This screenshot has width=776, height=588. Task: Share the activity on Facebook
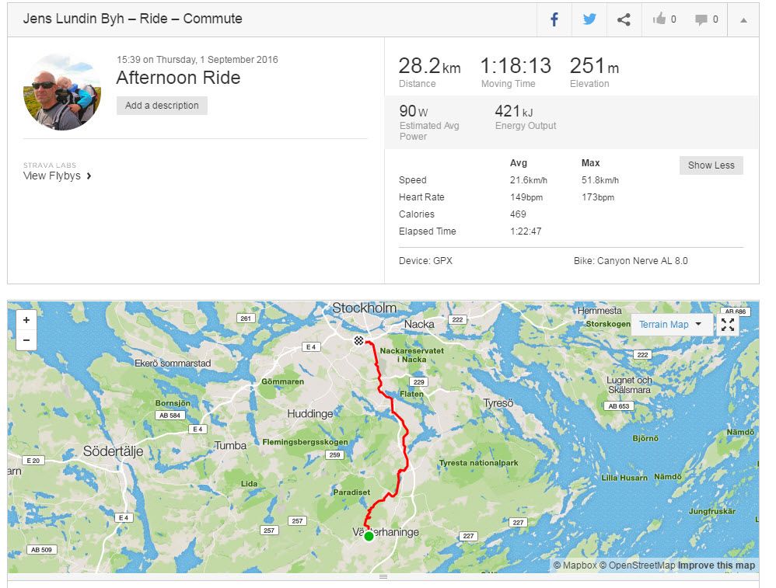pos(553,19)
